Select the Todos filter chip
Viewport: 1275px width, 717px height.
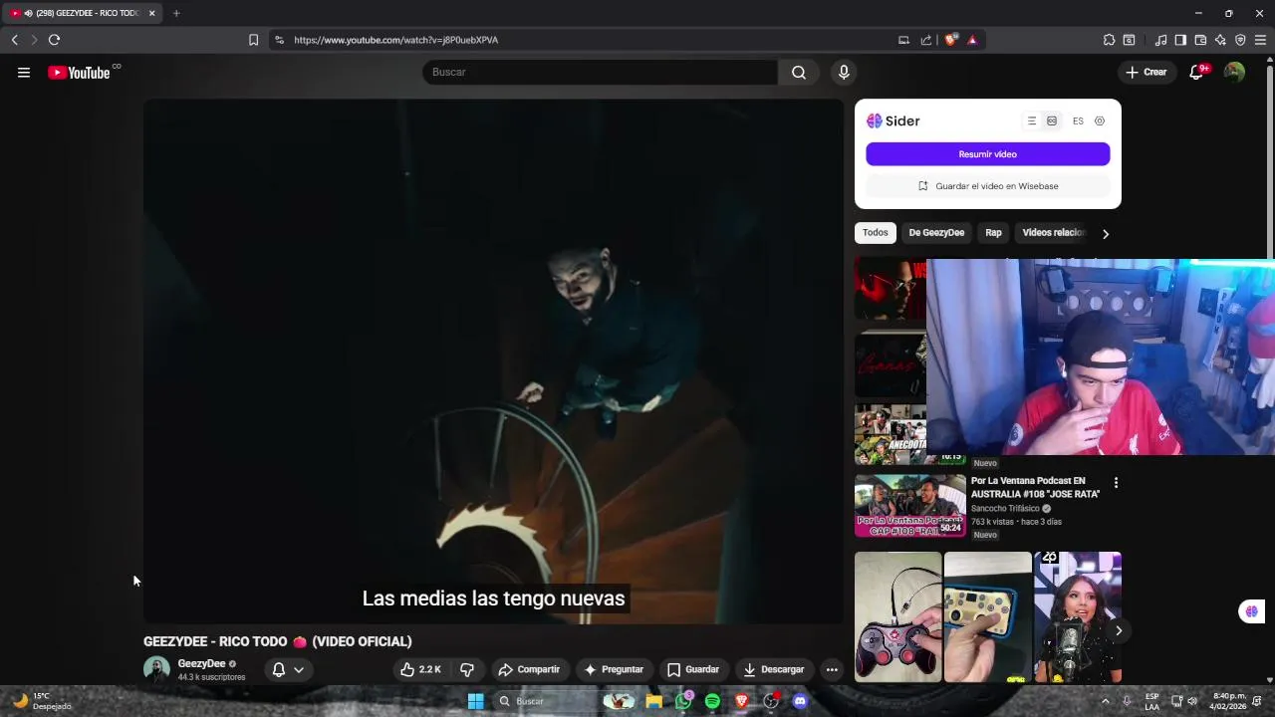point(876,233)
